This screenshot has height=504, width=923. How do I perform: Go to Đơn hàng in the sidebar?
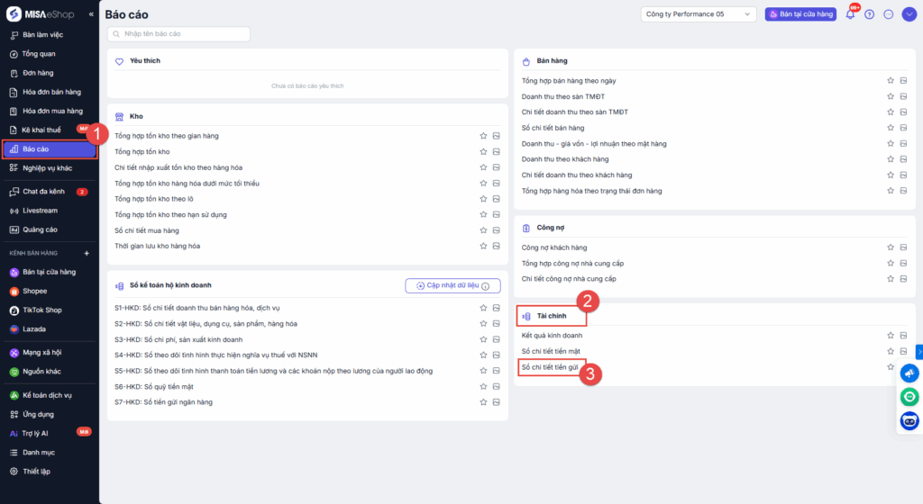tap(39, 73)
